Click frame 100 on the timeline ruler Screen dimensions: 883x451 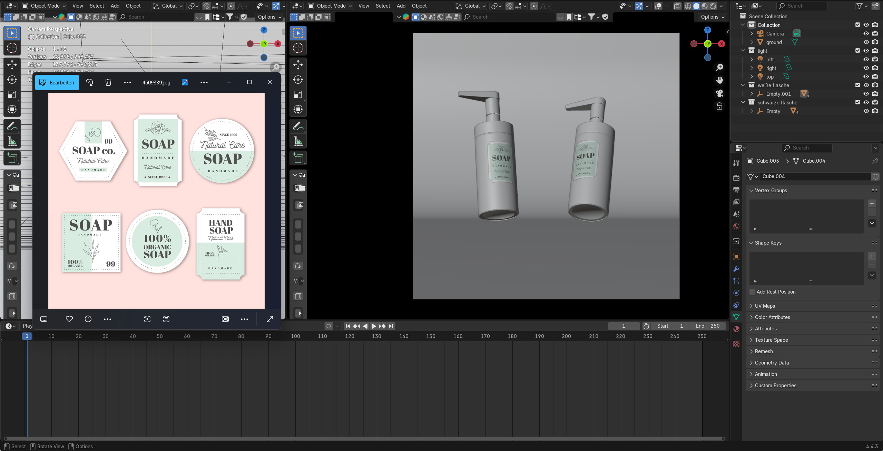point(295,336)
